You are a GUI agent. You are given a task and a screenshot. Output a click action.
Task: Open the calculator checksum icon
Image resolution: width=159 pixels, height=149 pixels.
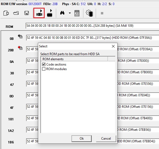[77, 13]
